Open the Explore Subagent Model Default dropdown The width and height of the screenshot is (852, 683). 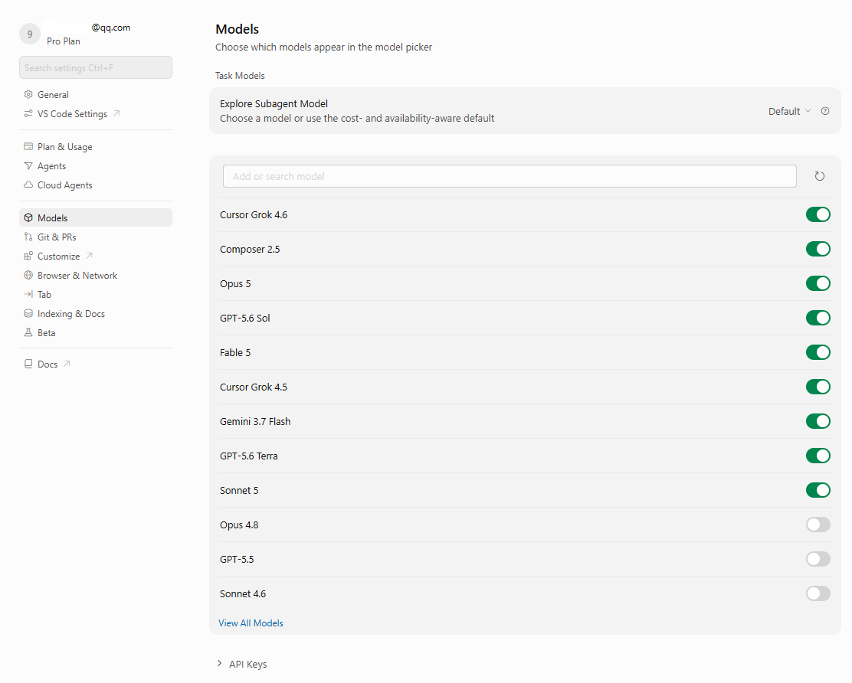(x=789, y=111)
